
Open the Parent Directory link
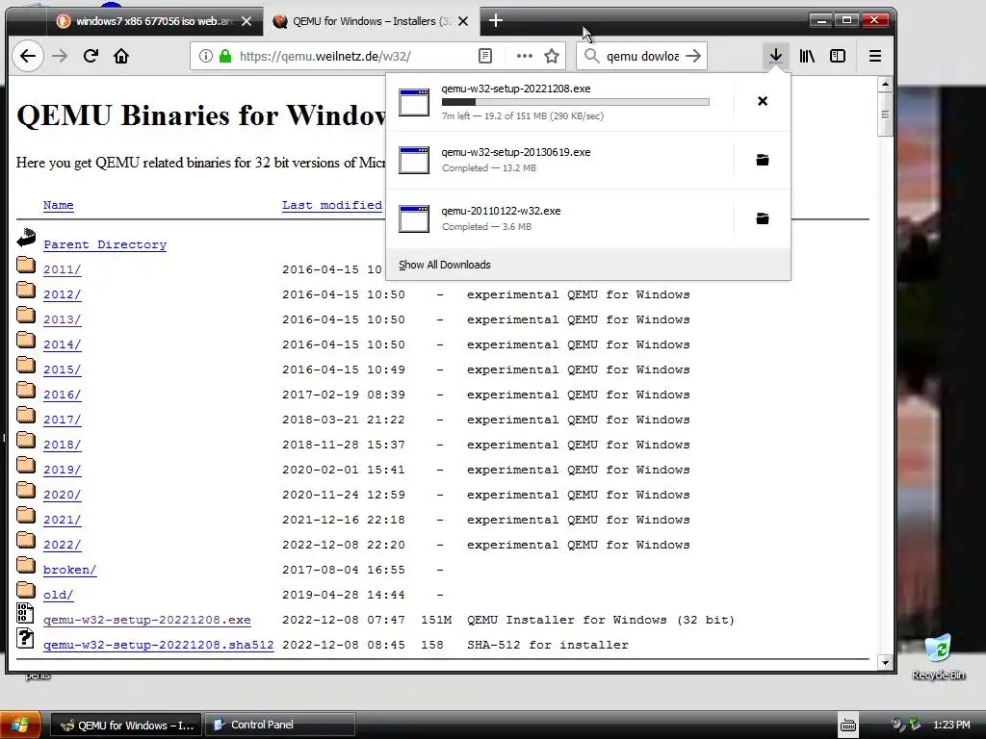click(105, 244)
